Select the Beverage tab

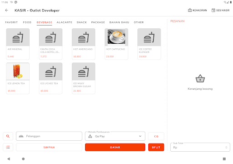pyautogui.click(x=44, y=22)
